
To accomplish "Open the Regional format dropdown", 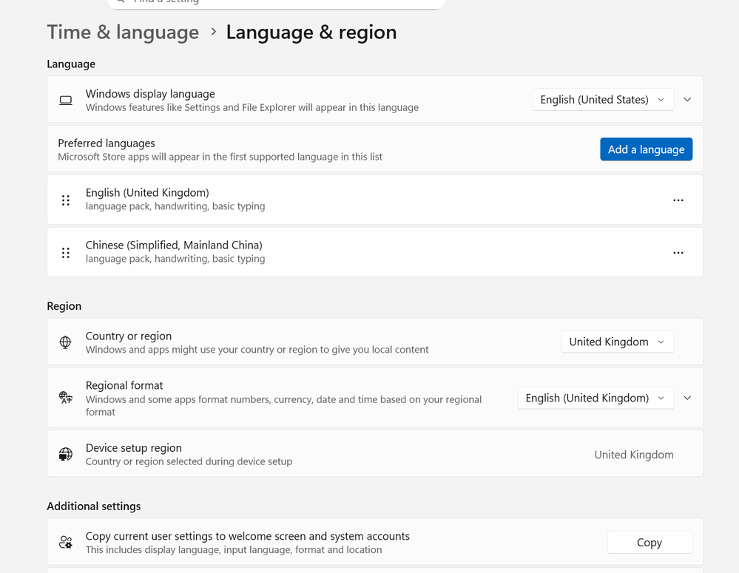I will coord(595,398).
